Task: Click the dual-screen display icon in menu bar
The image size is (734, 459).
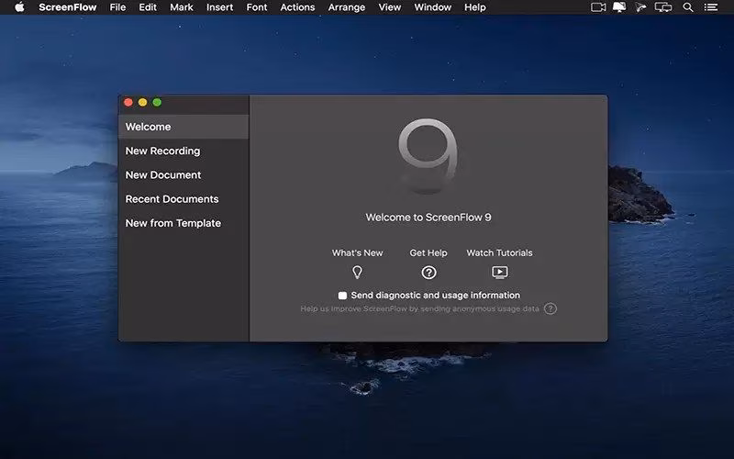Action: tap(663, 7)
